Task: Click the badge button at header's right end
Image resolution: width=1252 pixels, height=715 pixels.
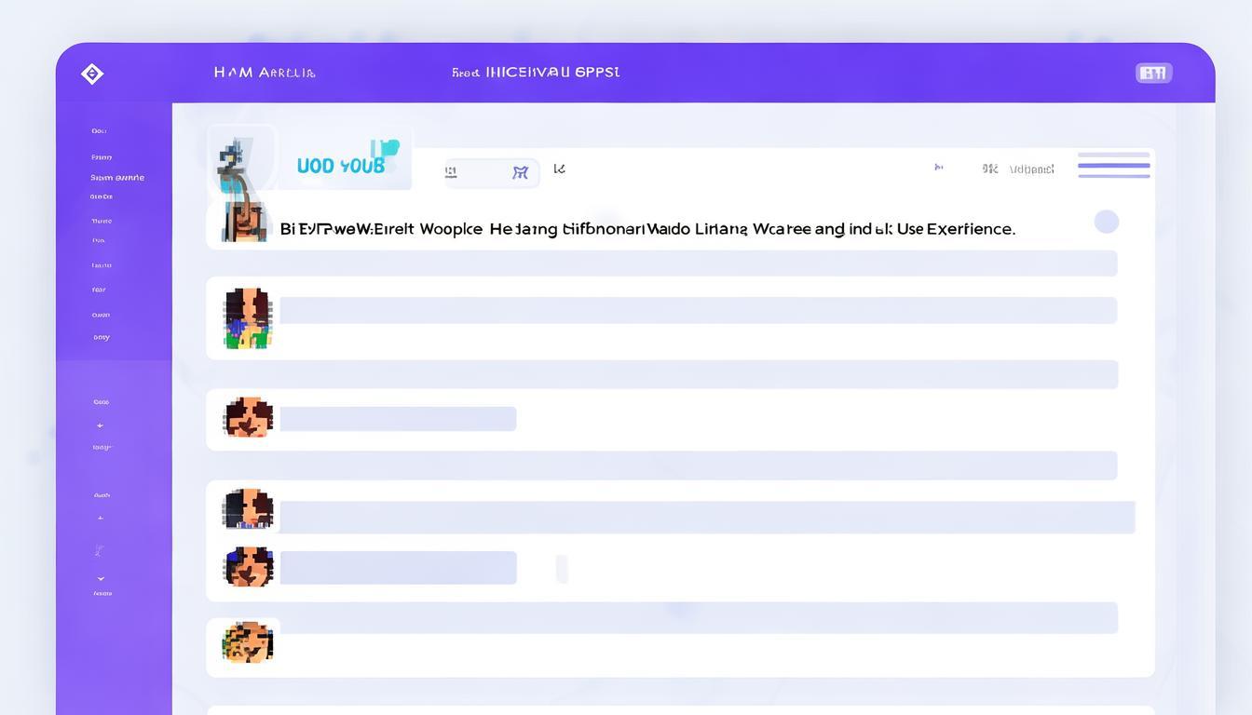Action: [1153, 73]
